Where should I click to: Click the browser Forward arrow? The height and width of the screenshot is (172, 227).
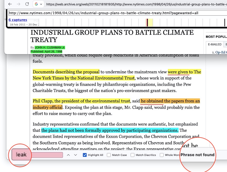pos(18,4)
